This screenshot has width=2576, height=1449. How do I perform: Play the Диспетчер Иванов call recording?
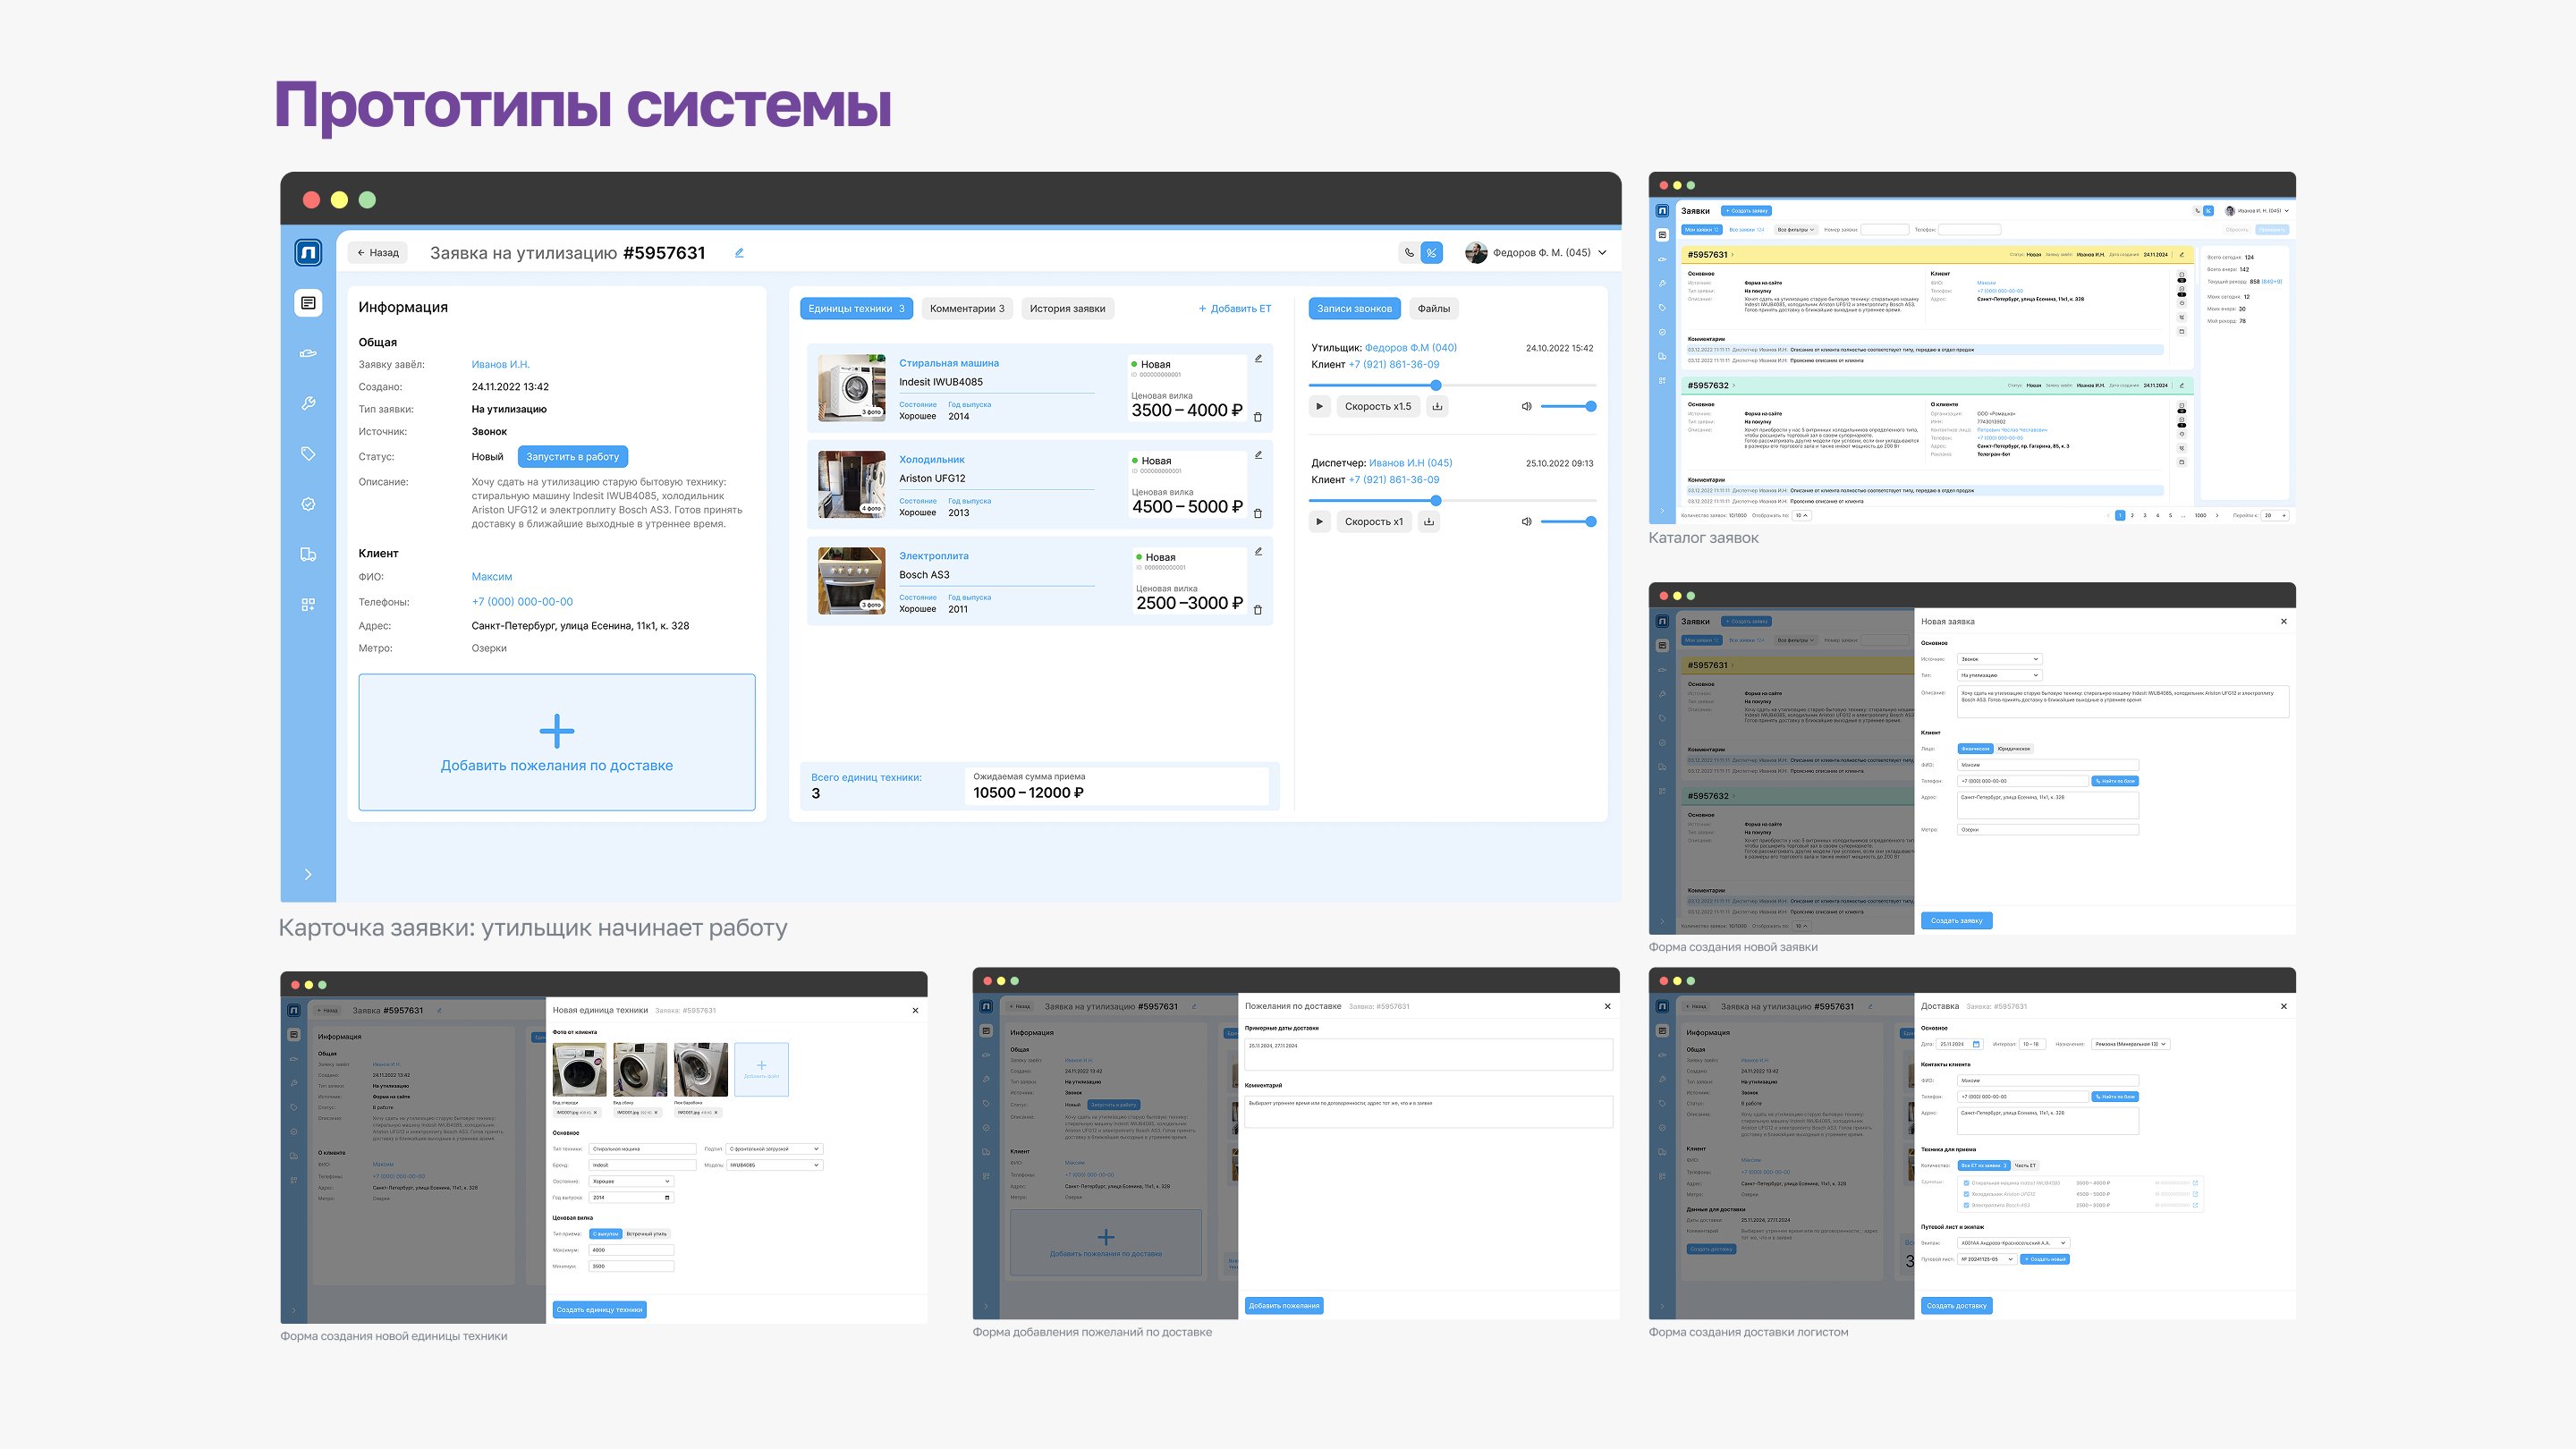tap(1319, 521)
